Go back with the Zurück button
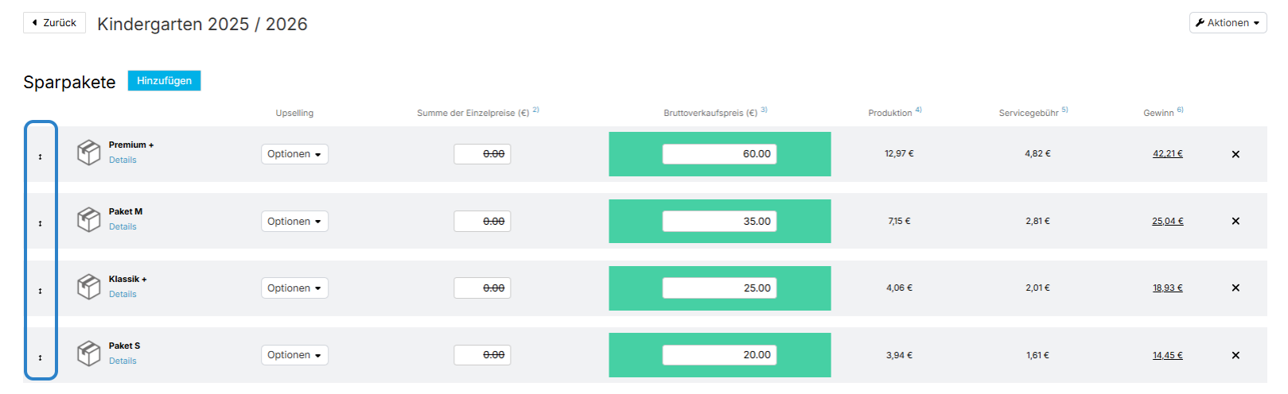 (54, 23)
